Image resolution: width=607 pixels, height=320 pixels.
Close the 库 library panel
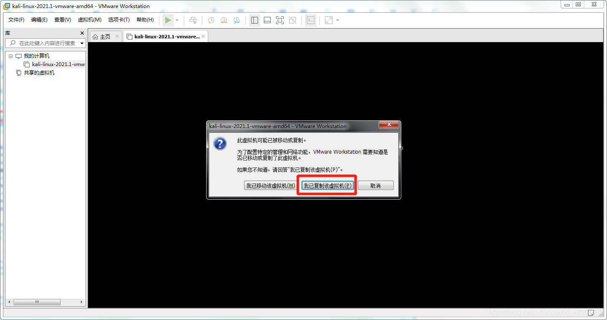pyautogui.click(x=82, y=33)
